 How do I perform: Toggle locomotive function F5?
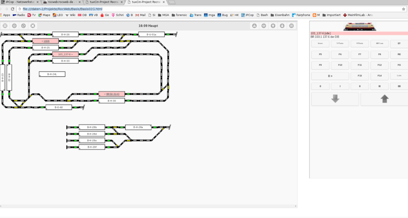pos(320,54)
